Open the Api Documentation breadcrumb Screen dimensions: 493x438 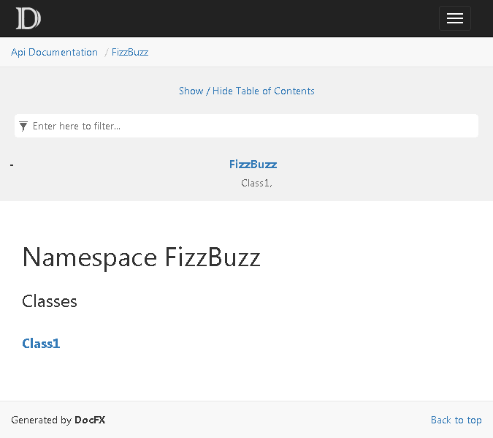(x=54, y=52)
